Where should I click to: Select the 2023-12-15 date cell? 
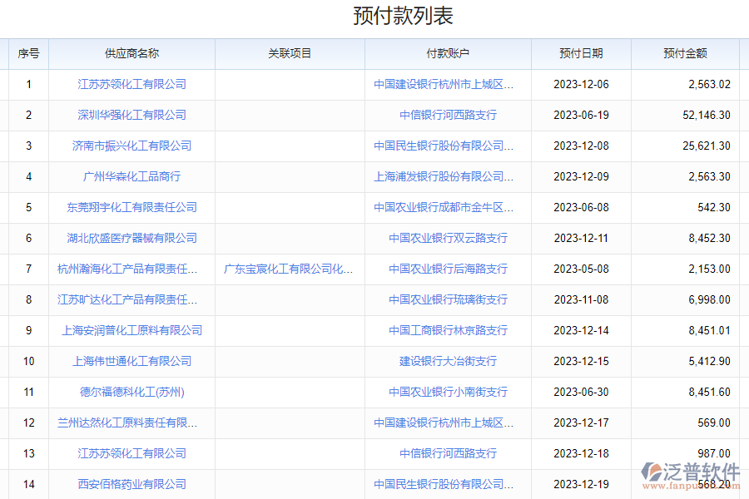581,361
